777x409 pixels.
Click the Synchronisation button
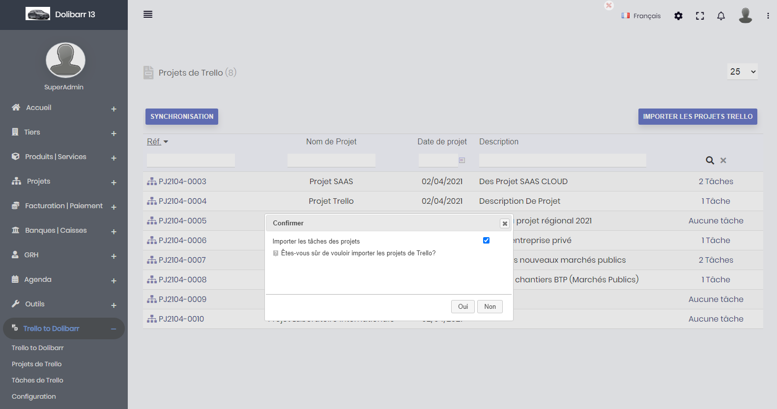point(182,116)
